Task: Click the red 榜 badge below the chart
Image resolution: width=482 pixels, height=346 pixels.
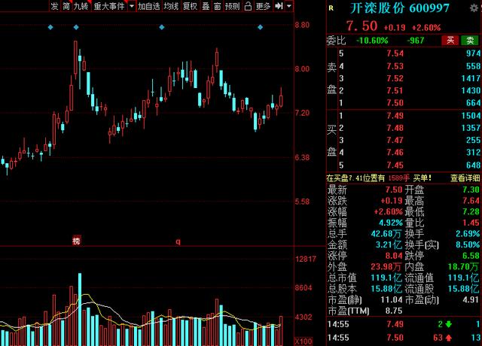Action: click(x=76, y=241)
